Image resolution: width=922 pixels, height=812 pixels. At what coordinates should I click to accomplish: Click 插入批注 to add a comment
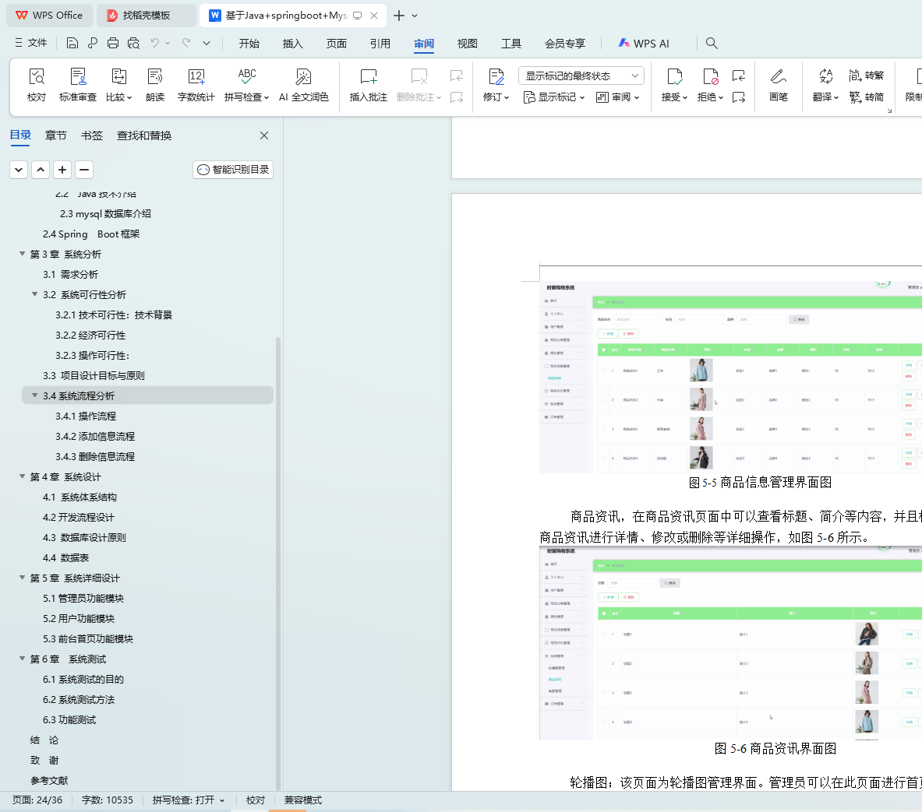(x=368, y=85)
